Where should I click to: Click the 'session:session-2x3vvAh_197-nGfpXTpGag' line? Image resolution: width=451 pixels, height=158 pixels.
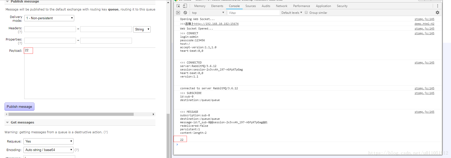pos(211,69)
